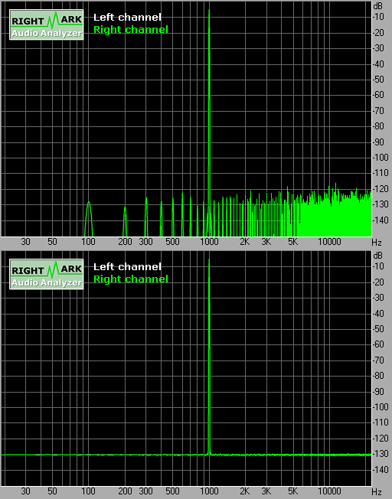Screen dimensions: 392x499
Task: Click the '50' frequency label under upper graph
Action: click(x=52, y=242)
